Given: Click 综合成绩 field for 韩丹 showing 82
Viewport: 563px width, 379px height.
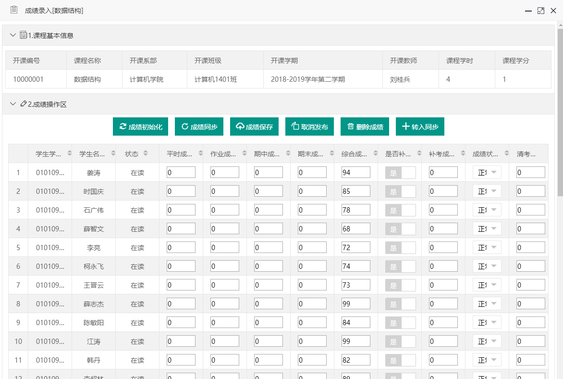Looking at the screenshot, I should (x=356, y=360).
